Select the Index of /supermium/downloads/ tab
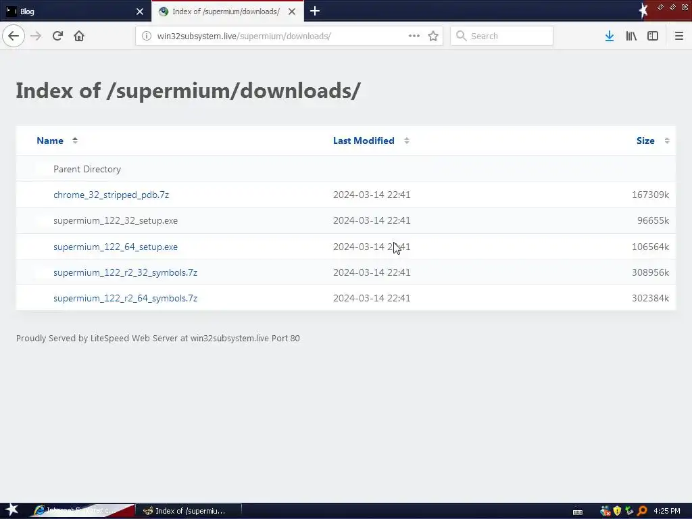 click(x=227, y=11)
